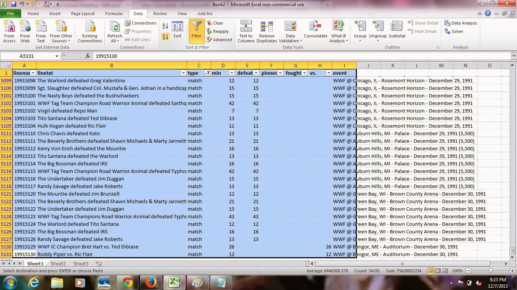Launch the Solver add-in
517x290 pixels.
(x=454, y=31)
